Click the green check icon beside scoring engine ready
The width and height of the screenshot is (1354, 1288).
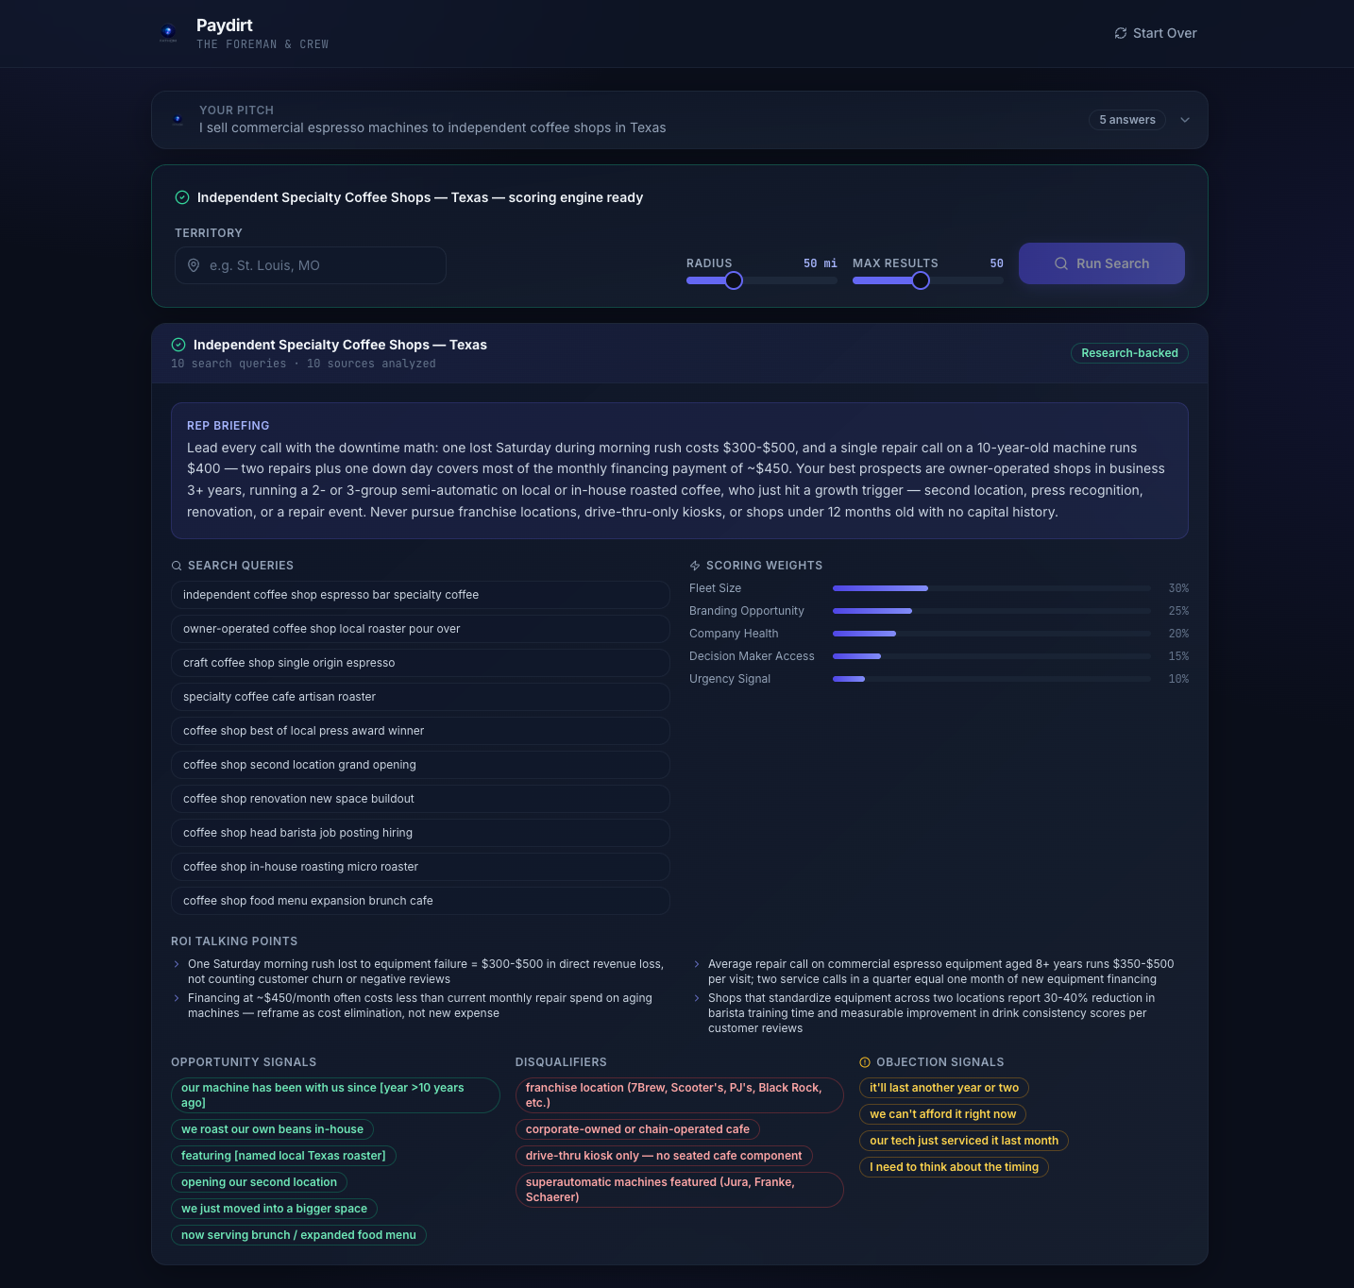tap(182, 197)
